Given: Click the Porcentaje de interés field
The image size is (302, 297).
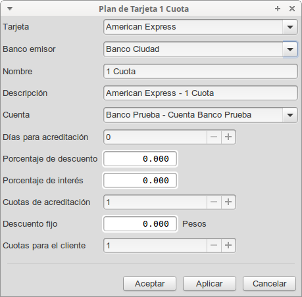Looking at the screenshot, I should coord(140,181).
